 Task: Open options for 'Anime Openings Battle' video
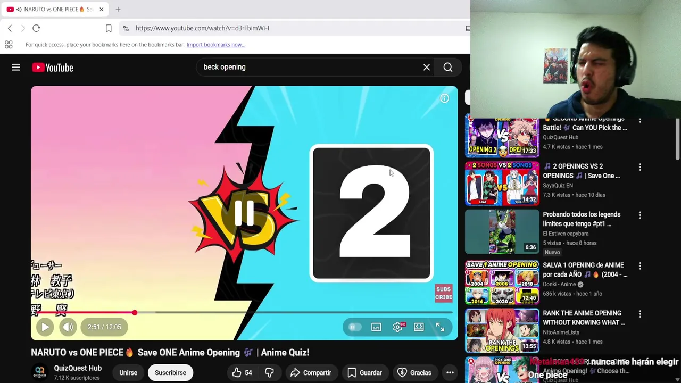point(640,121)
